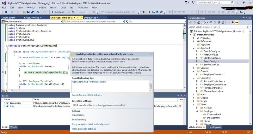The height and width of the screenshot is (134, 253).
Task: Click the Visual Studio logo icon
Action: pyautogui.click(x=4, y=3)
